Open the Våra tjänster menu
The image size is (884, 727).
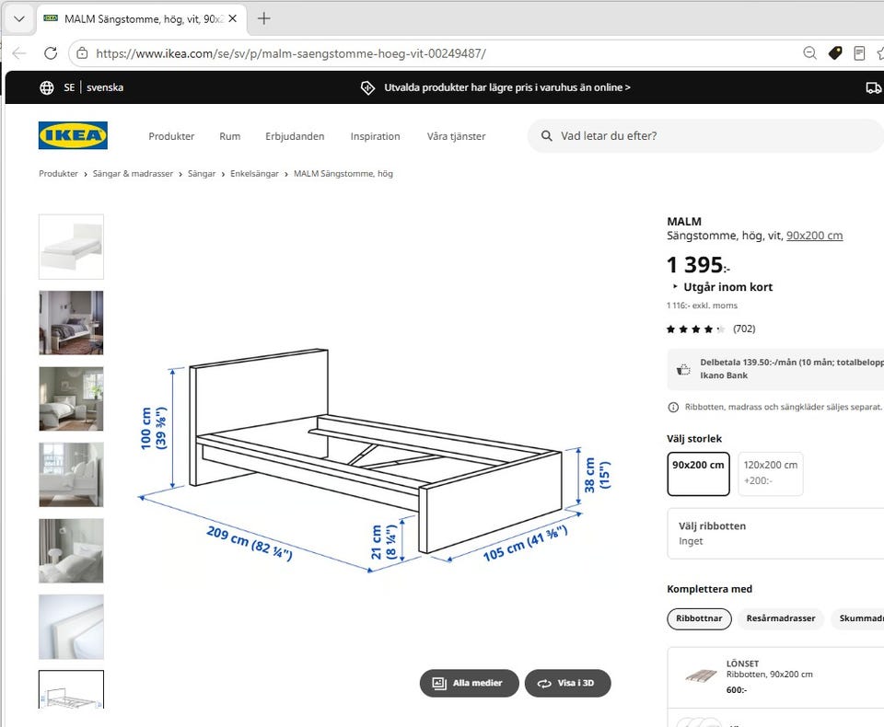pos(456,136)
